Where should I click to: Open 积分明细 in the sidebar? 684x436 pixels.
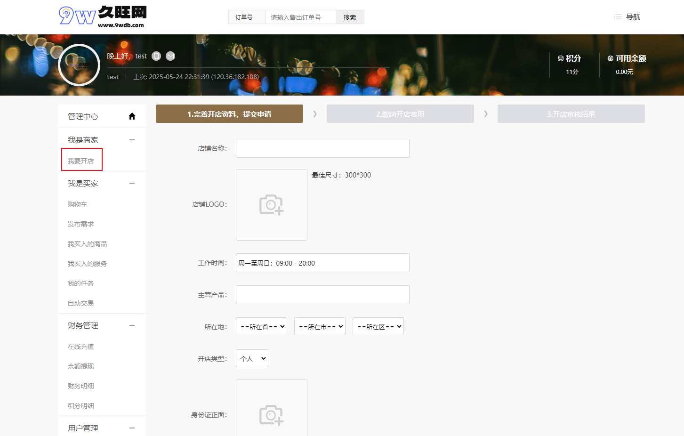[x=80, y=406]
